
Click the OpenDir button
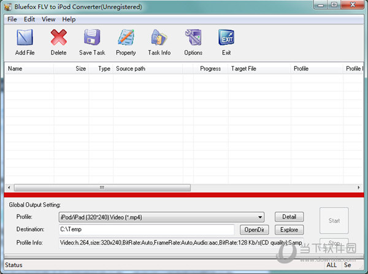click(254, 230)
